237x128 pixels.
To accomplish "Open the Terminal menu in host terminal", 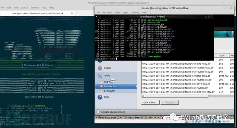I will tap(35, 8).
